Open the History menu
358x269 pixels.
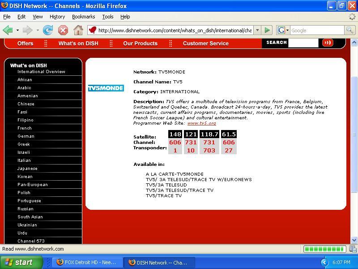coord(57,17)
